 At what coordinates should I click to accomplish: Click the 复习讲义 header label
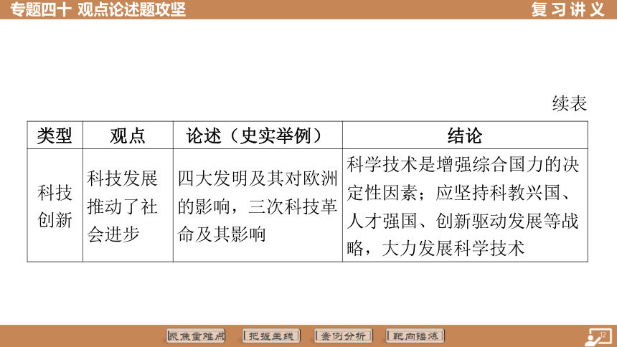tap(567, 9)
